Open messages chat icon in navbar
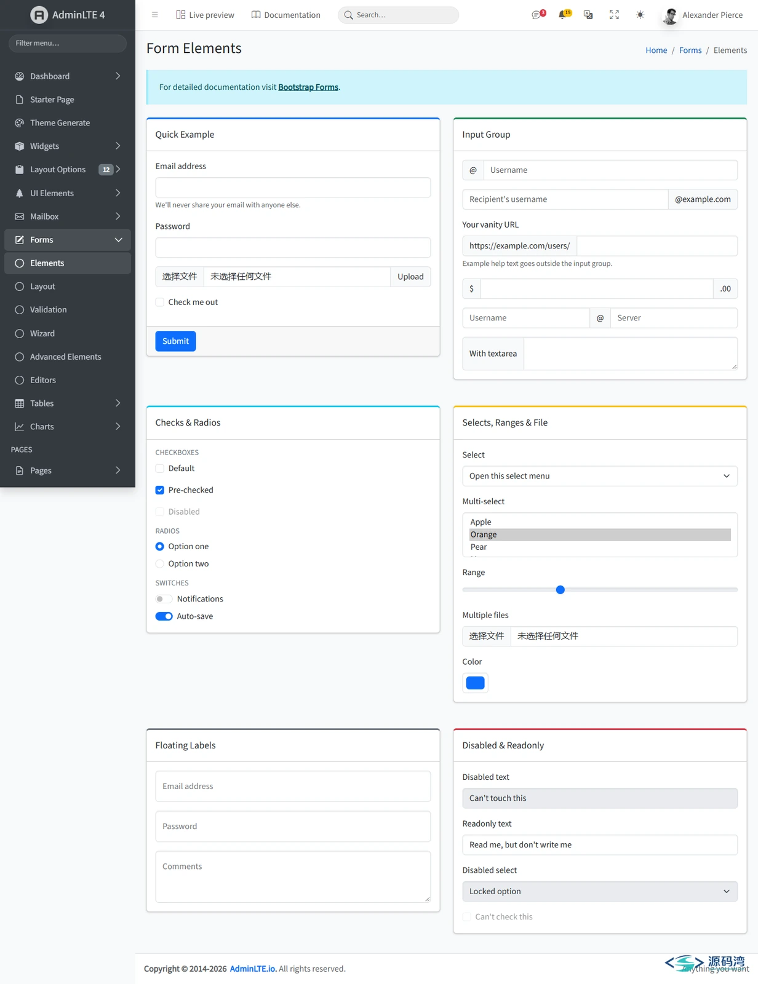This screenshot has height=984, width=758. click(x=537, y=15)
